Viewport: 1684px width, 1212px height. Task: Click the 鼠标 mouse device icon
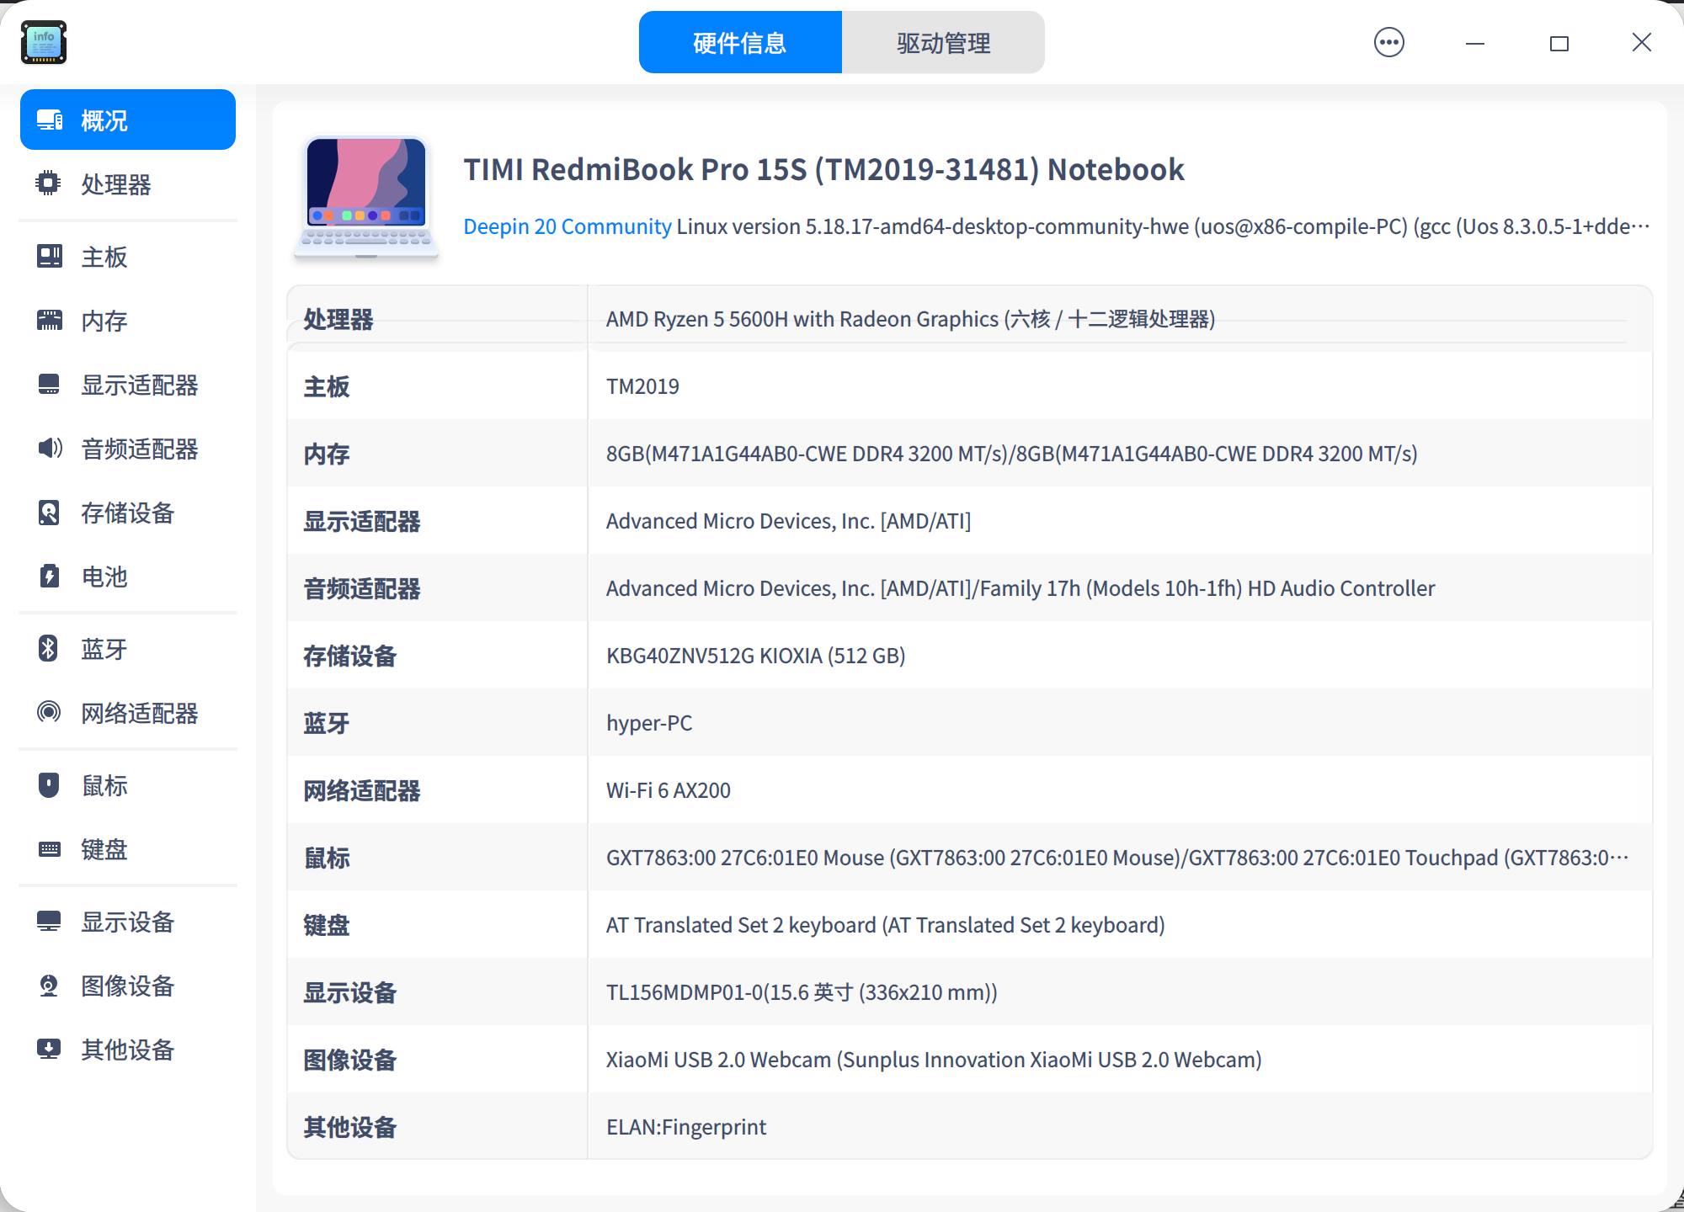[x=49, y=785]
